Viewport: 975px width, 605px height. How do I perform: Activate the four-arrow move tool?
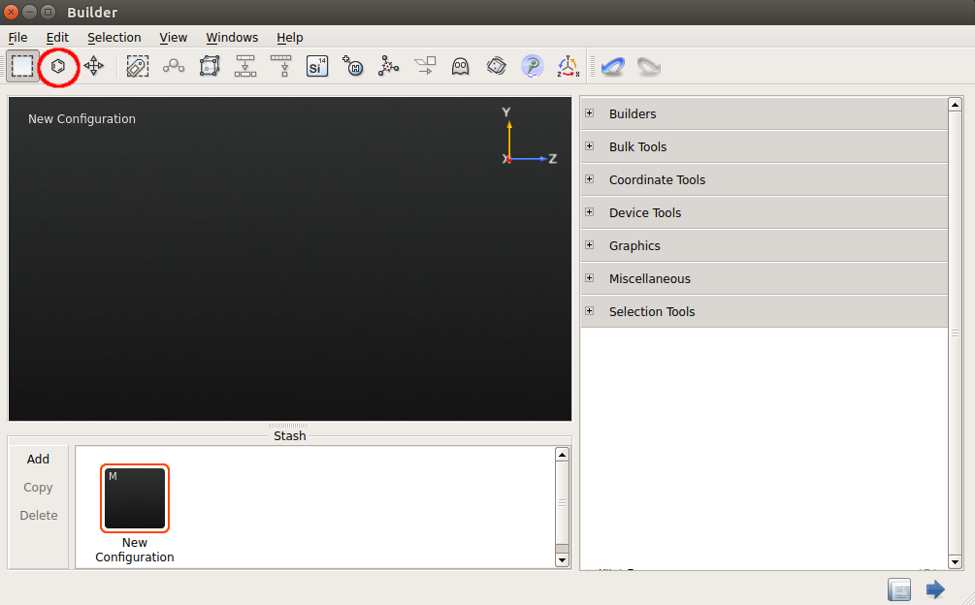[x=94, y=66]
